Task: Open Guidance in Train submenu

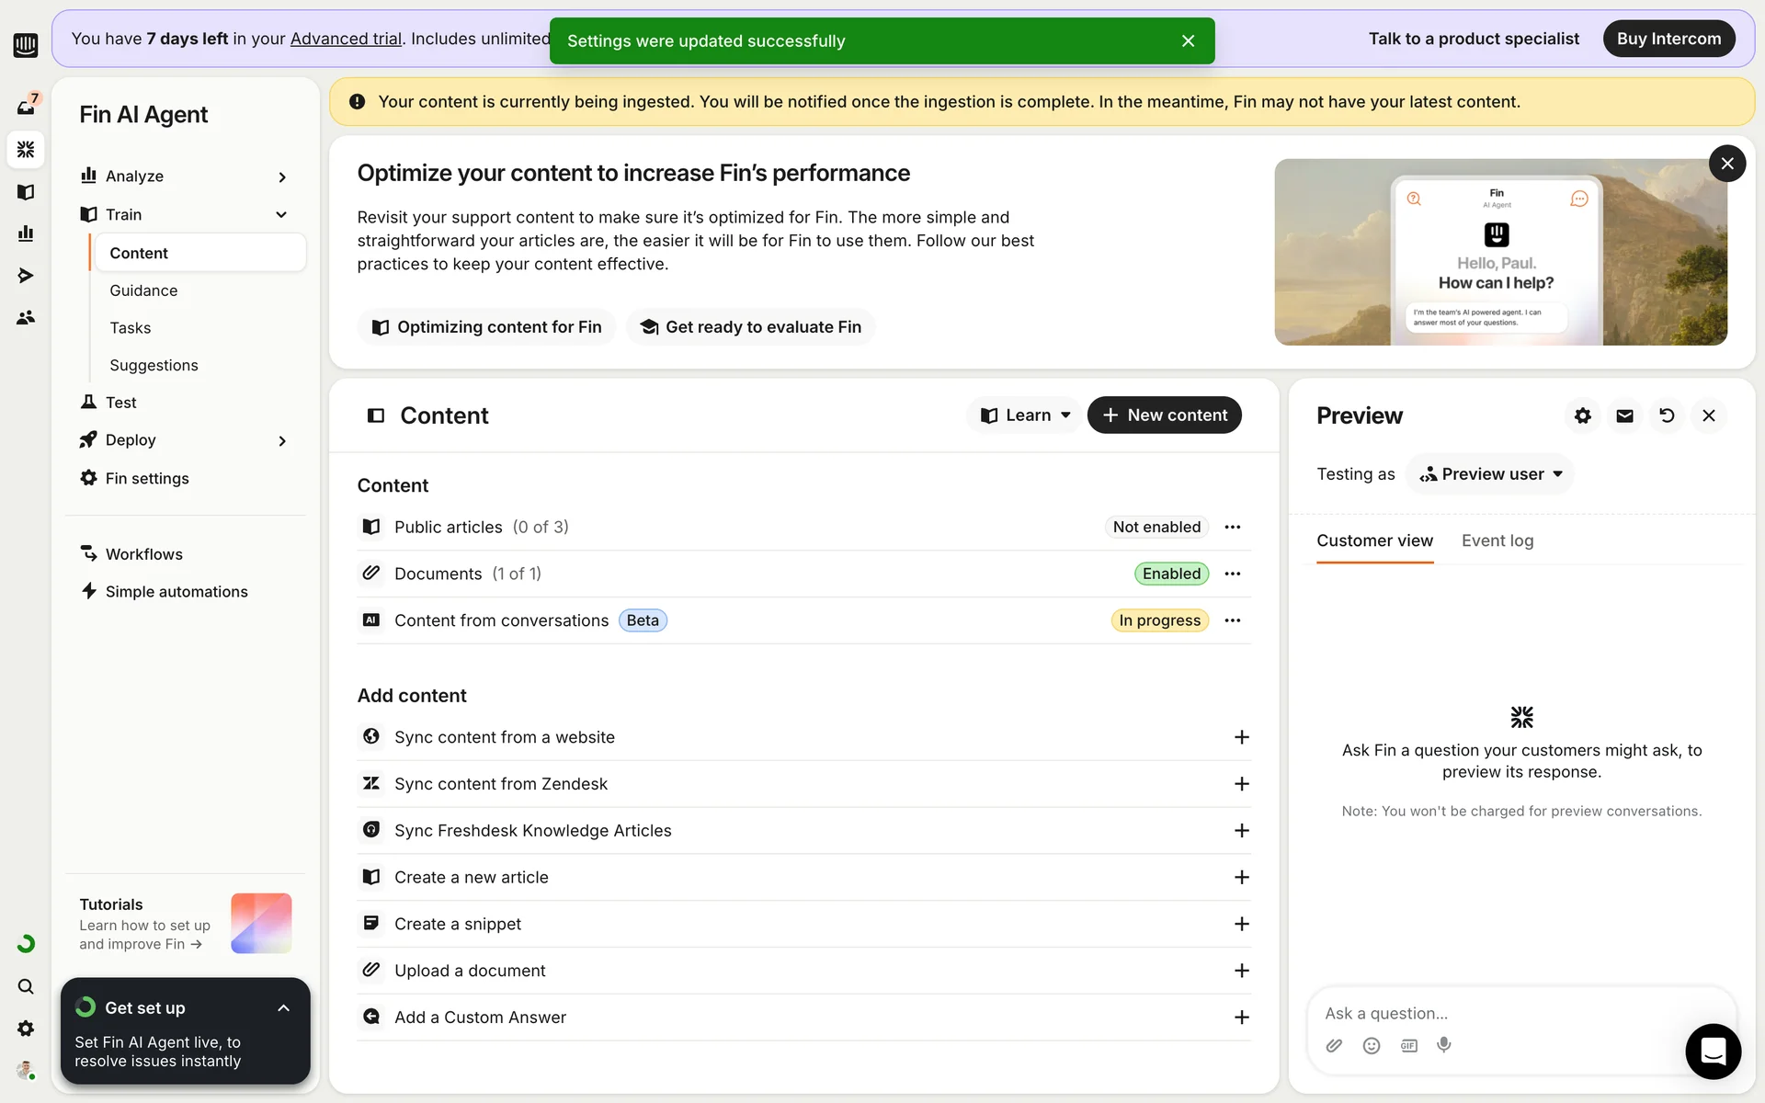Action: pyautogui.click(x=143, y=290)
